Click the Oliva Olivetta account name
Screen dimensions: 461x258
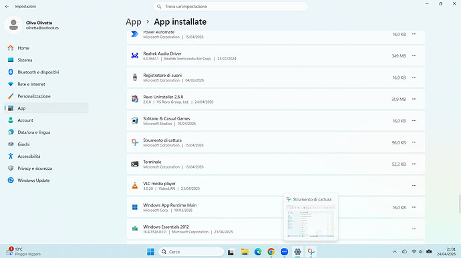[x=39, y=23]
